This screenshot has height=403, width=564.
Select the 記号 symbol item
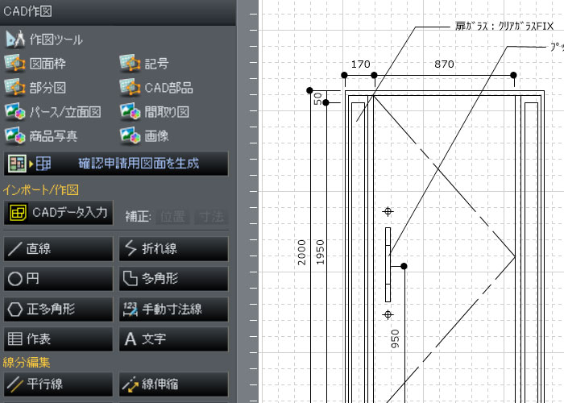[144, 64]
